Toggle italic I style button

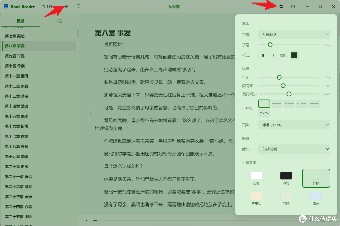click(x=273, y=55)
